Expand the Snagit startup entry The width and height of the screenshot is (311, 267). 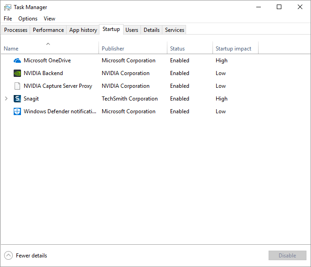6,99
